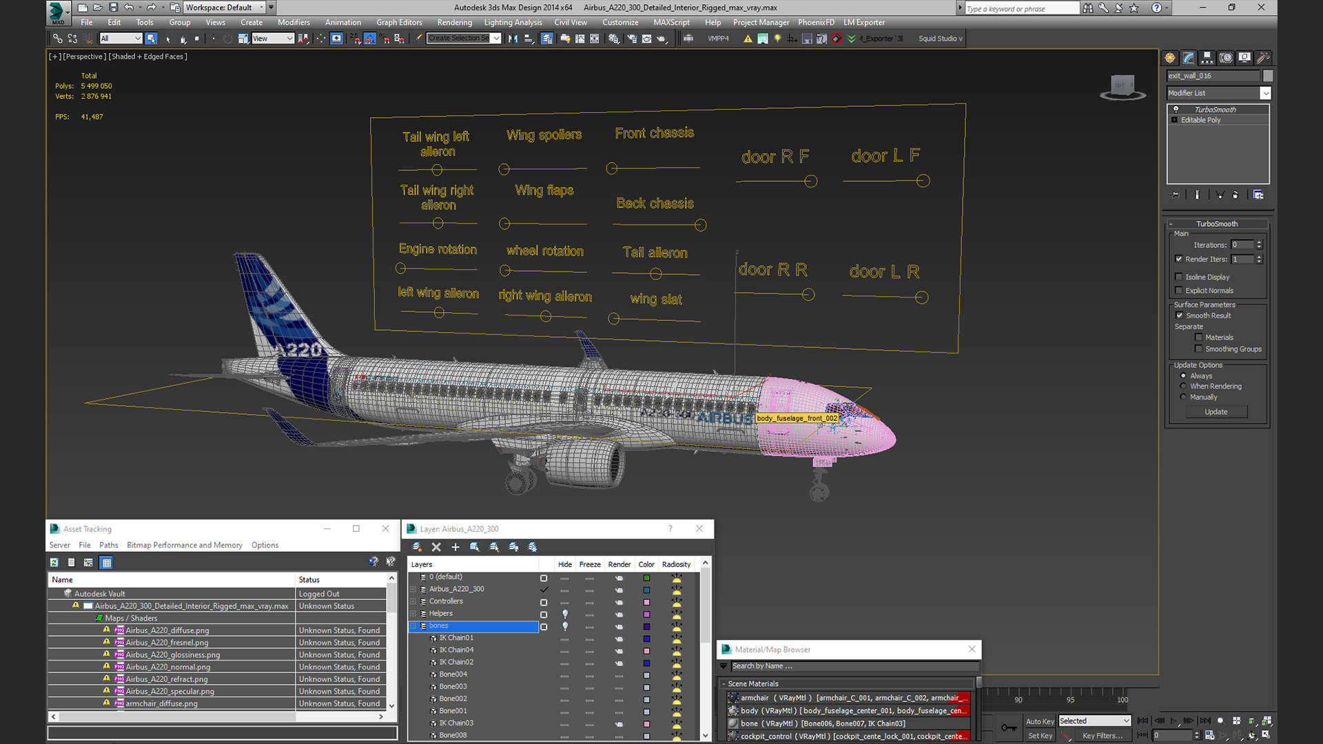Click the Unlink Selection tool

click(x=73, y=39)
